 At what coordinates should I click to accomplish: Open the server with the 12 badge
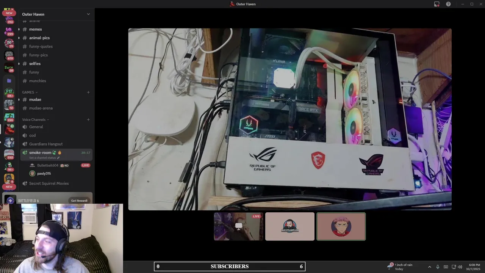[9, 105]
